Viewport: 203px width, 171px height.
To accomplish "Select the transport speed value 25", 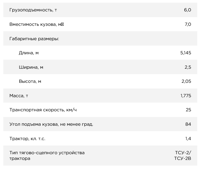I will tap(188, 110).
